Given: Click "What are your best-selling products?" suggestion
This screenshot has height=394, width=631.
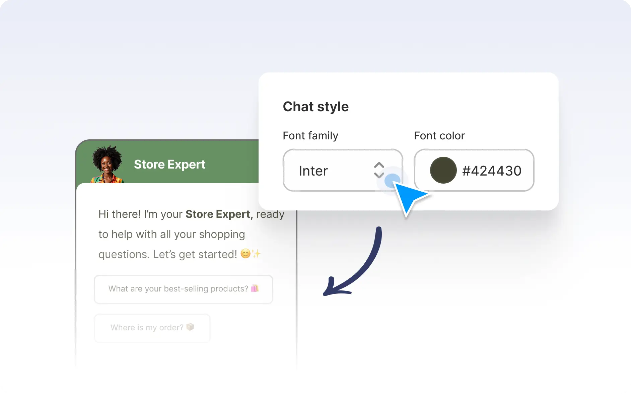Looking at the screenshot, I should (184, 289).
